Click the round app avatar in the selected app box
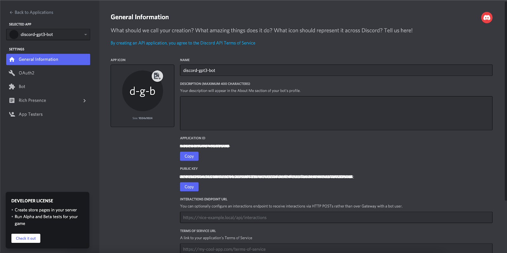Viewport: 507px width, 253px height. tap(14, 34)
